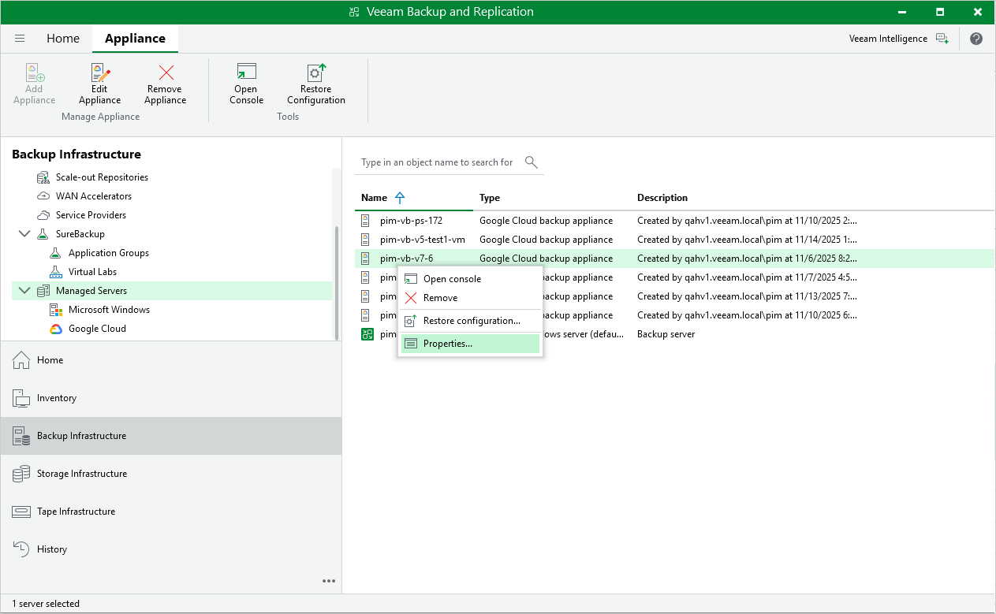Image resolution: width=996 pixels, height=614 pixels.
Task: Click the Backup server row icon
Action: click(367, 334)
